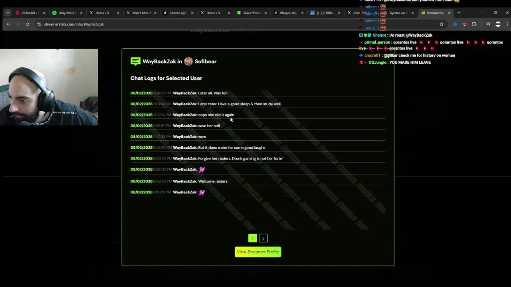Click the heart emote in 9:09:03 PM message

click(202, 169)
